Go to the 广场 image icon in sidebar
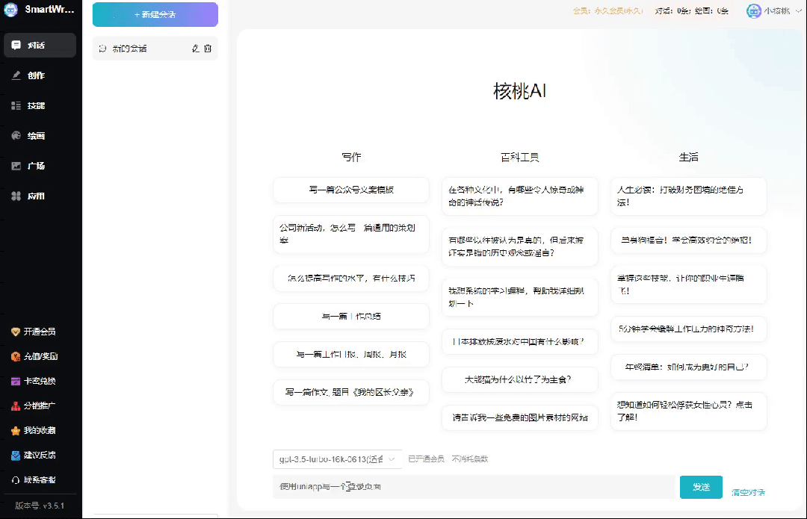The image size is (807, 519). (16, 166)
